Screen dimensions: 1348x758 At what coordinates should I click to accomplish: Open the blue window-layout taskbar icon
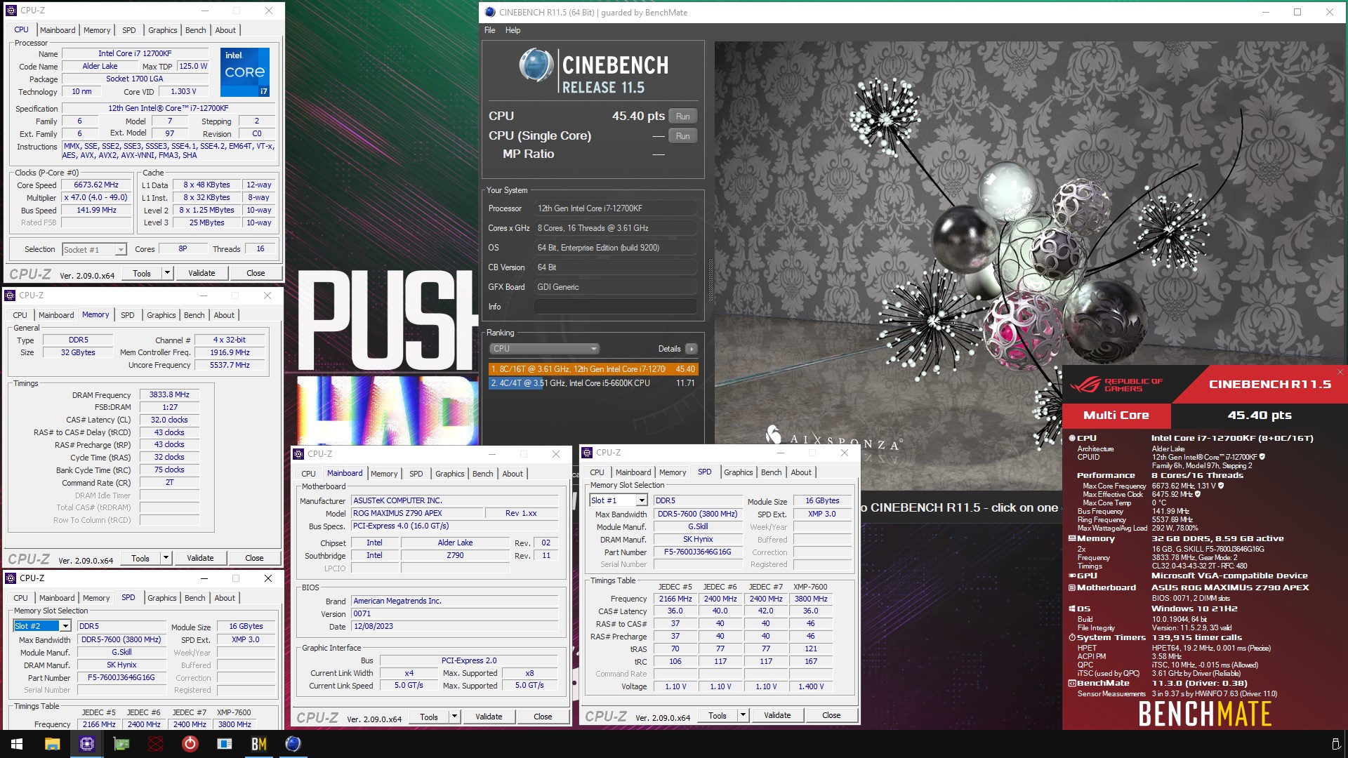pos(225,744)
